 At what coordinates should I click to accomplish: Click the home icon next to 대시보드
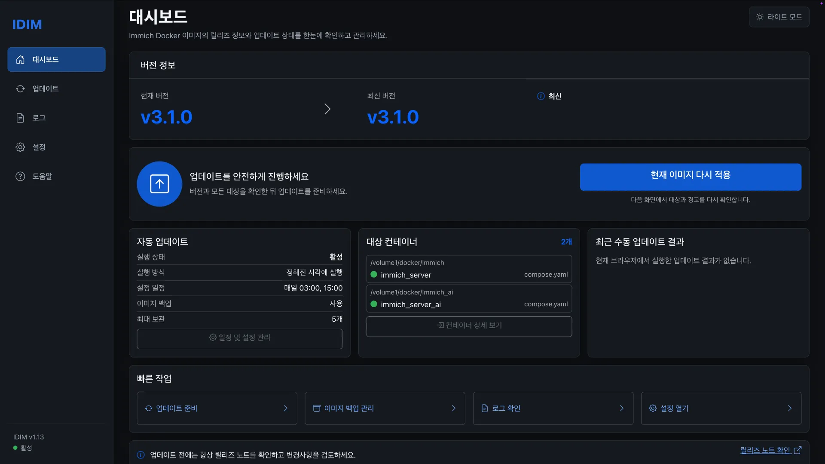(20, 59)
